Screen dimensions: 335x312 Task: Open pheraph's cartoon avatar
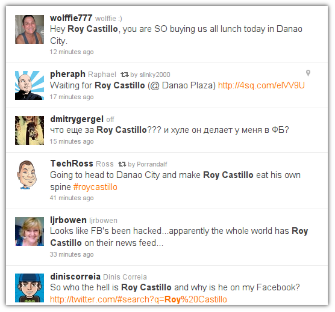click(30, 85)
